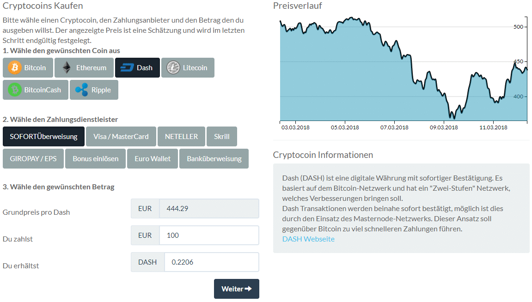Screen dimensions: 532x302
Task: Click the orange Bitcoin coin icon
Action: click(x=15, y=68)
